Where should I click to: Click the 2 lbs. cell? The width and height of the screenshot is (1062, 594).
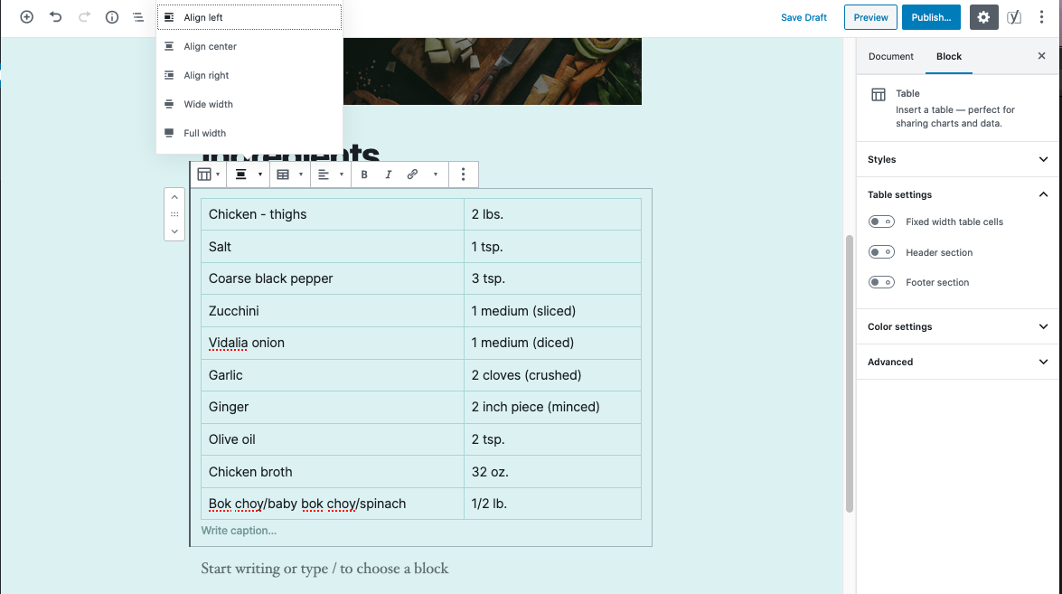[552, 214]
